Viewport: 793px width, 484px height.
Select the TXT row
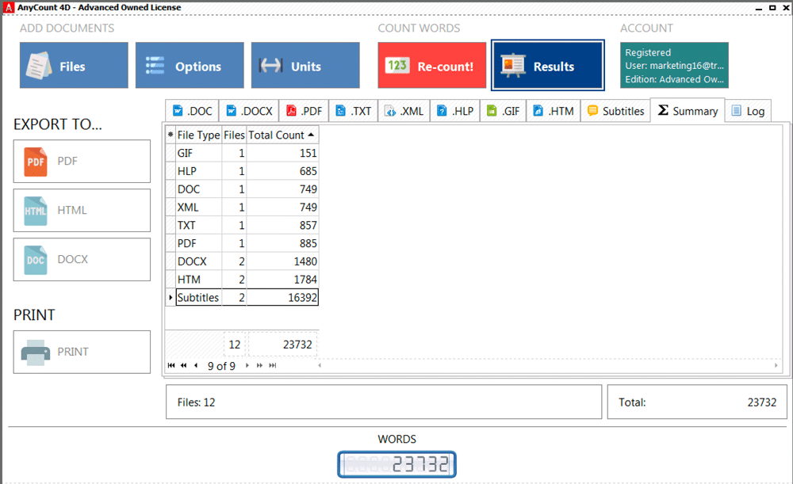pyautogui.click(x=242, y=225)
